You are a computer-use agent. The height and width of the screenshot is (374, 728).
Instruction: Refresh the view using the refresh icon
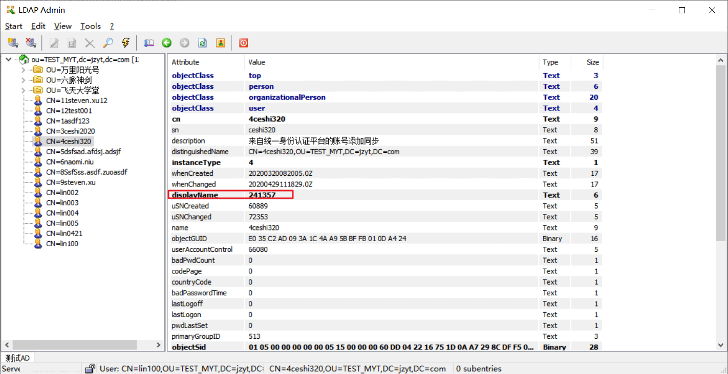[203, 43]
